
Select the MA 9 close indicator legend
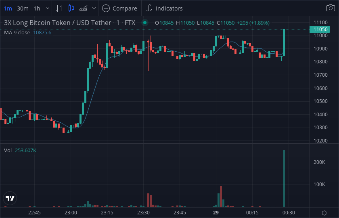17,32
